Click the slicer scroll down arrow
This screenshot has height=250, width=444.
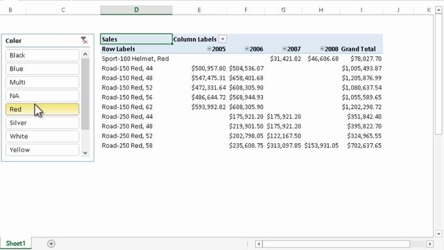point(85,153)
